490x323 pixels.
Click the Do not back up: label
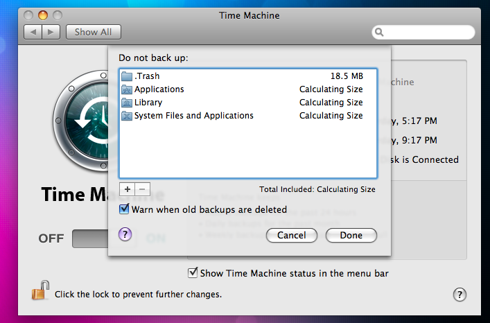pos(153,58)
